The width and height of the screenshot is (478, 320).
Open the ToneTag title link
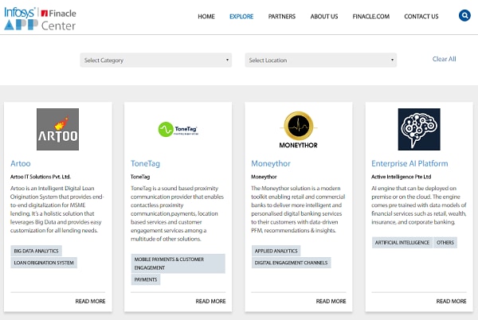[x=145, y=163]
